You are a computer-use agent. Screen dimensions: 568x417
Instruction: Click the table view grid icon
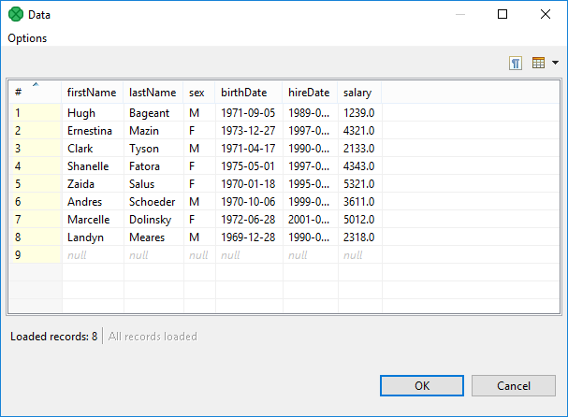[538, 63]
